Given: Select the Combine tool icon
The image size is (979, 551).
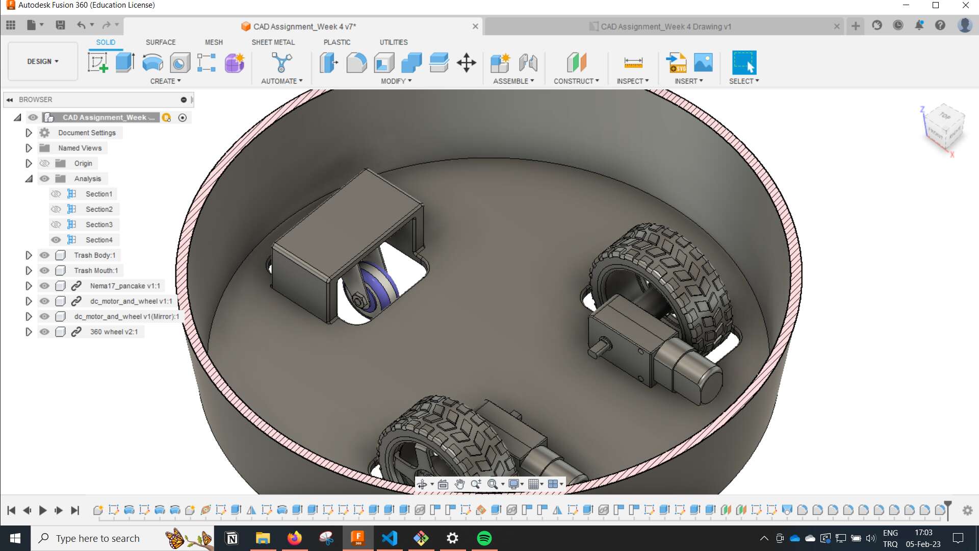Looking at the screenshot, I should point(411,63).
